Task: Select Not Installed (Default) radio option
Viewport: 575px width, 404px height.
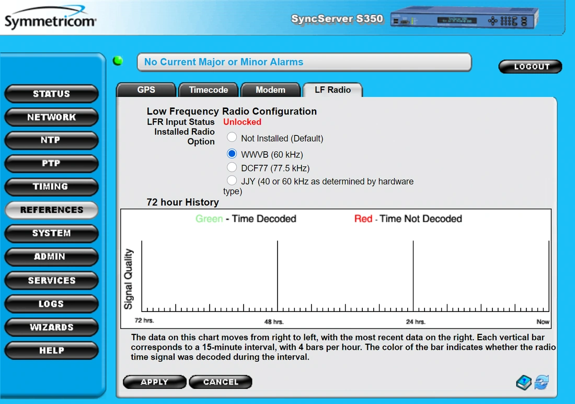Action: 232,138
